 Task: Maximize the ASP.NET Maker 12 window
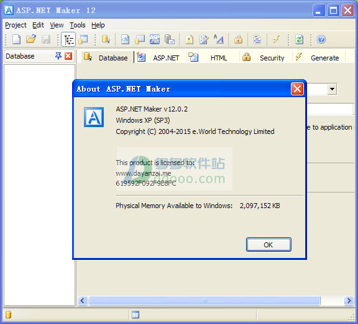point(333,11)
